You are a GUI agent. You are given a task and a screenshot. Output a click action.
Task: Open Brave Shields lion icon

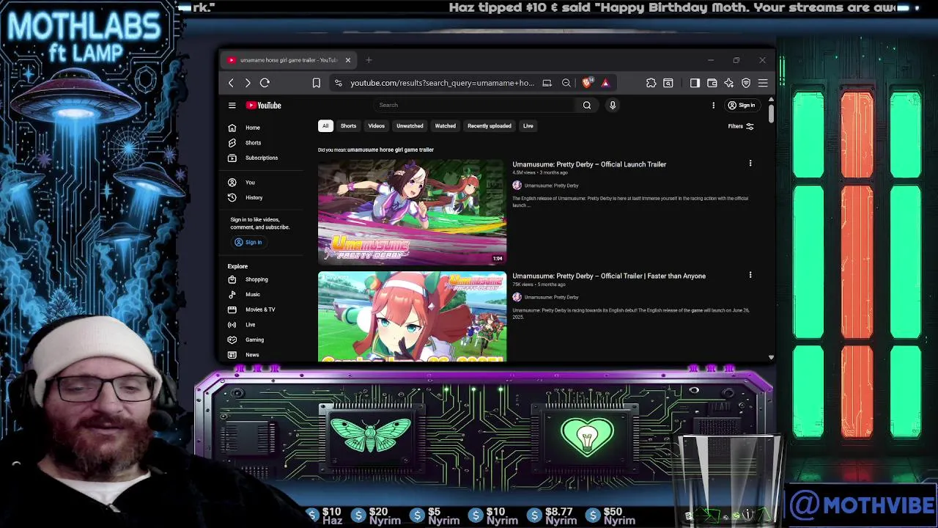coord(587,83)
